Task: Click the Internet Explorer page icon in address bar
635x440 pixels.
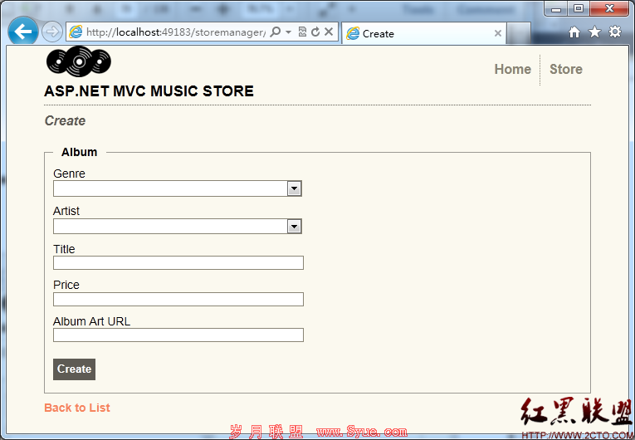Action: (76, 32)
